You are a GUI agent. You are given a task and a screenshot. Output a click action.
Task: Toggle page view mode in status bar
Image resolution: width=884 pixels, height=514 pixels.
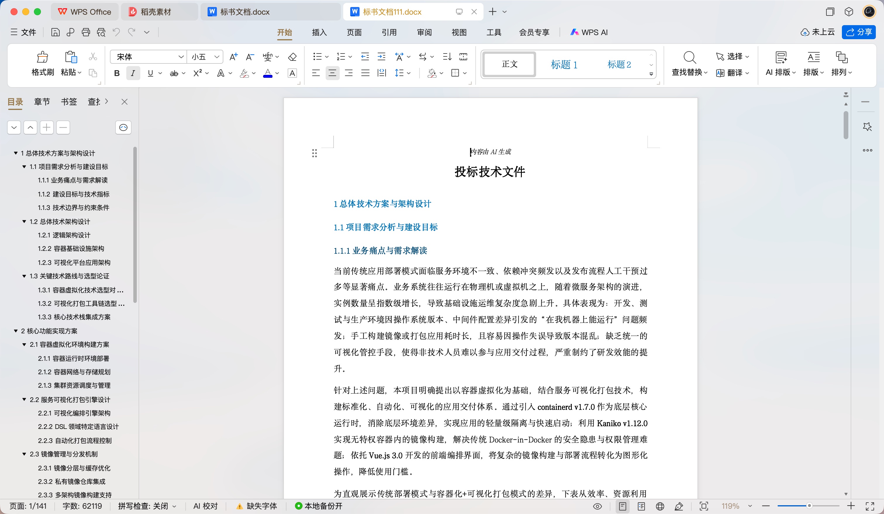pos(623,506)
